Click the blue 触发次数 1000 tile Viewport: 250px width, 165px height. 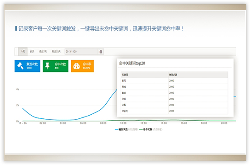pyautogui.click(x=27, y=66)
